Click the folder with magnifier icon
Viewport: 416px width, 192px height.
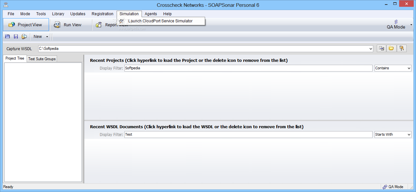tap(24, 37)
